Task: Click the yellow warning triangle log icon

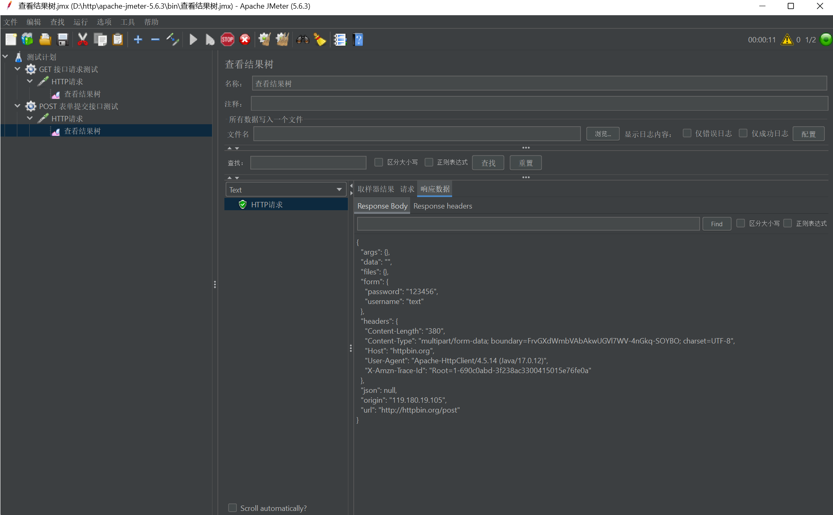Action: 787,39
